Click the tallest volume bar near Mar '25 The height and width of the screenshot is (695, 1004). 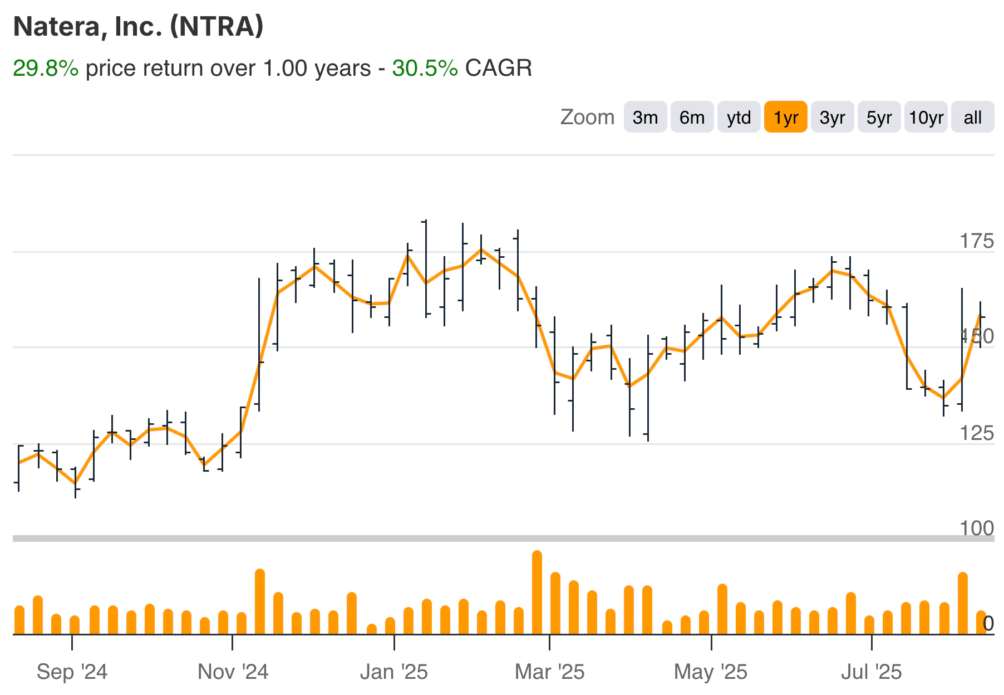537,593
